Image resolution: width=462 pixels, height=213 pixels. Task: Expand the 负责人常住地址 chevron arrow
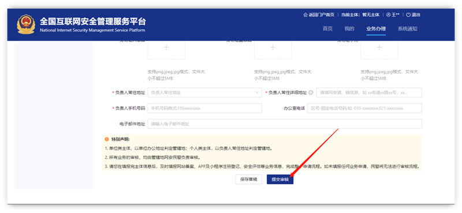(x=256, y=93)
